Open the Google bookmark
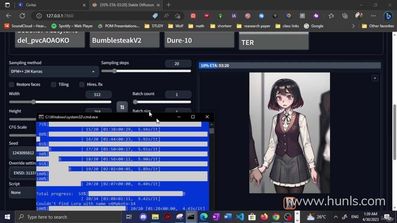Image resolution: width=397 pixels, height=223 pixels. point(314,26)
